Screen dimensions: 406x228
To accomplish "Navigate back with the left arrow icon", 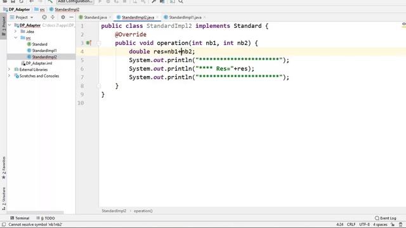I will click(x=31, y=1).
